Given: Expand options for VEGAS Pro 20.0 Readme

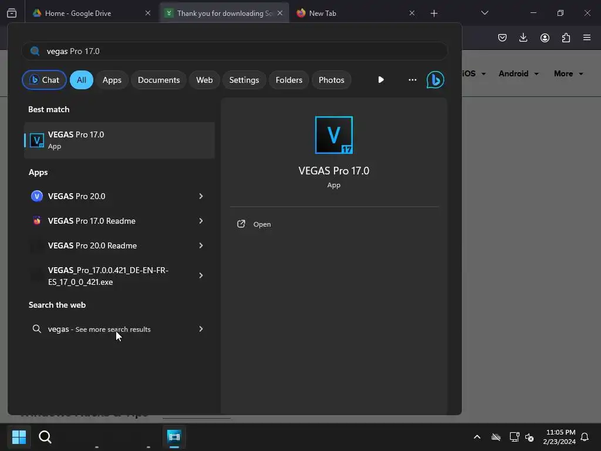Looking at the screenshot, I should (201, 245).
